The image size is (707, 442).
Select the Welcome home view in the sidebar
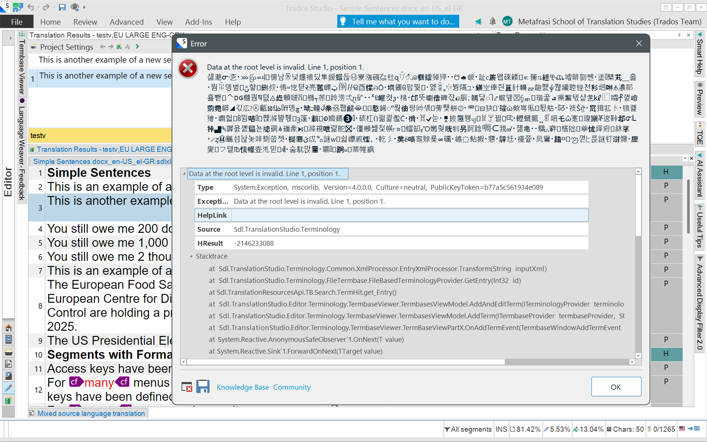[9, 327]
